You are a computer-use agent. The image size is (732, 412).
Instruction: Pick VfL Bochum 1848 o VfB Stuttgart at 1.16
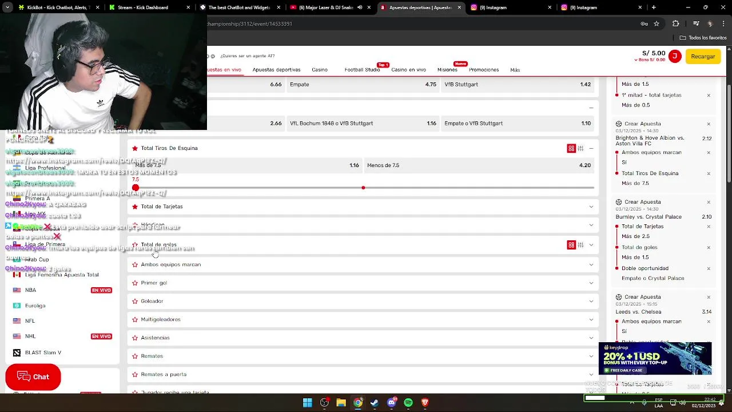(x=363, y=123)
